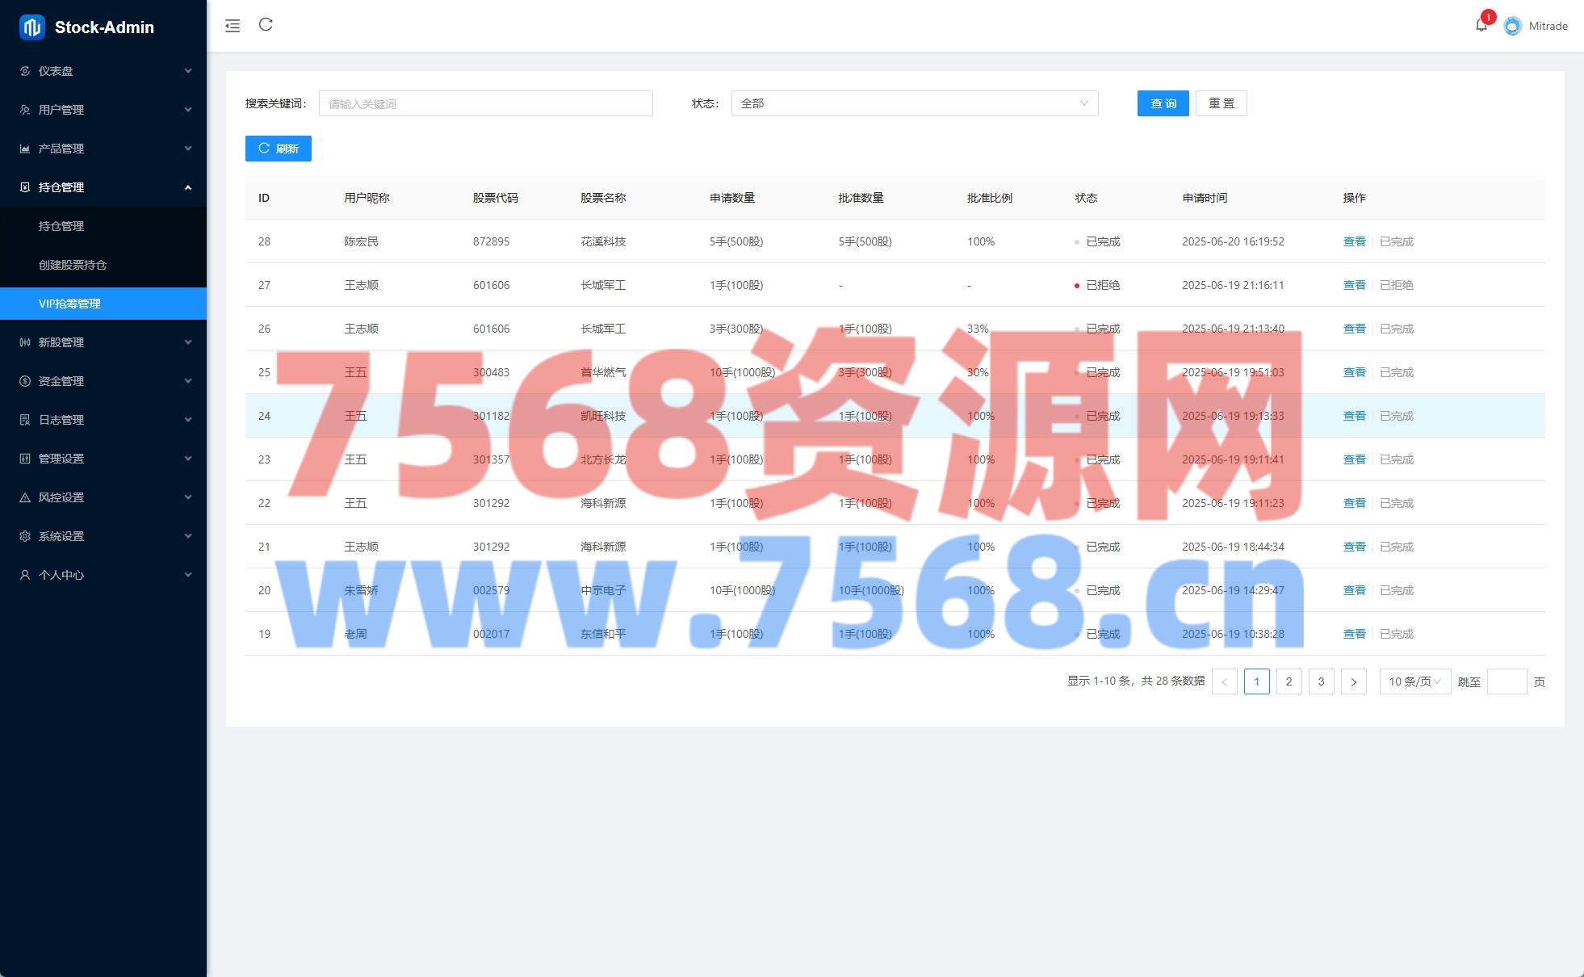Focus the 搜索关键词 keyword input field
The height and width of the screenshot is (977, 1584).
(485, 103)
